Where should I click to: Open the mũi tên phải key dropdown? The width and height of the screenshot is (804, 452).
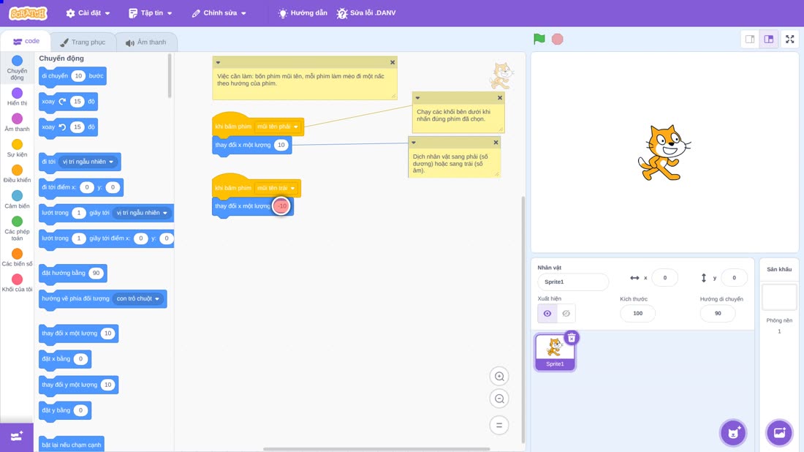(x=278, y=127)
